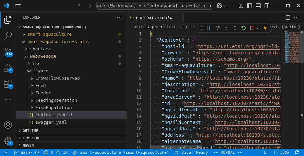Image resolution: width=304 pixels, height=156 pixels.
Task: Open the Explorer view in activity bar
Action: [x=8, y=20]
